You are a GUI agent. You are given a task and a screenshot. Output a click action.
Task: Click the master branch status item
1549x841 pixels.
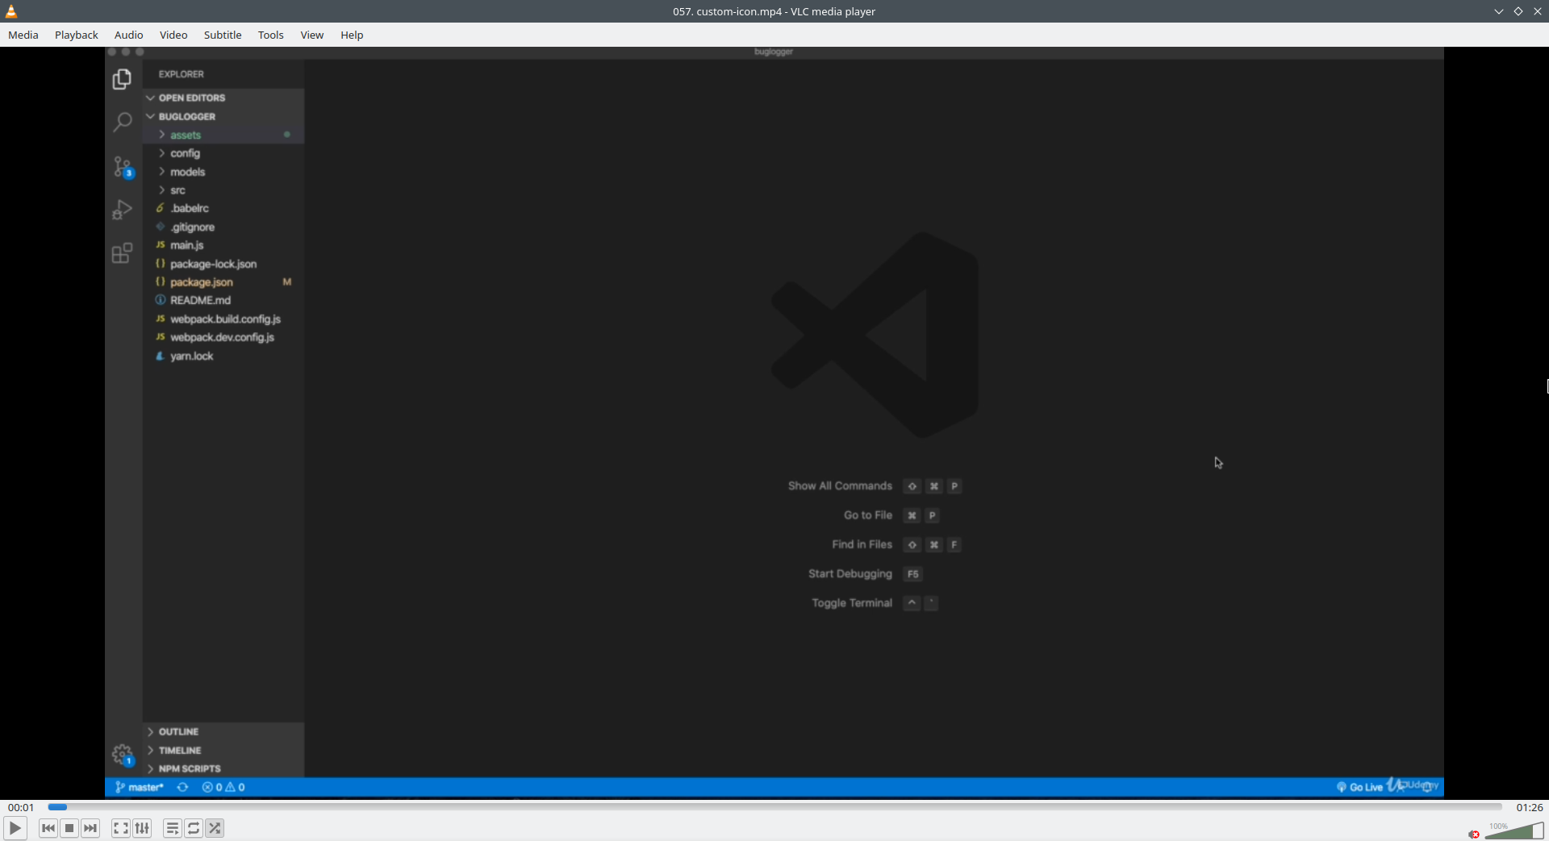coord(140,787)
